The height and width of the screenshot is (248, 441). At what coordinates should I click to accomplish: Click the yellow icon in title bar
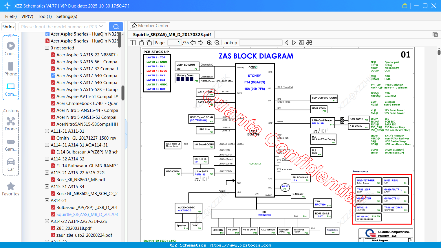point(405,6)
